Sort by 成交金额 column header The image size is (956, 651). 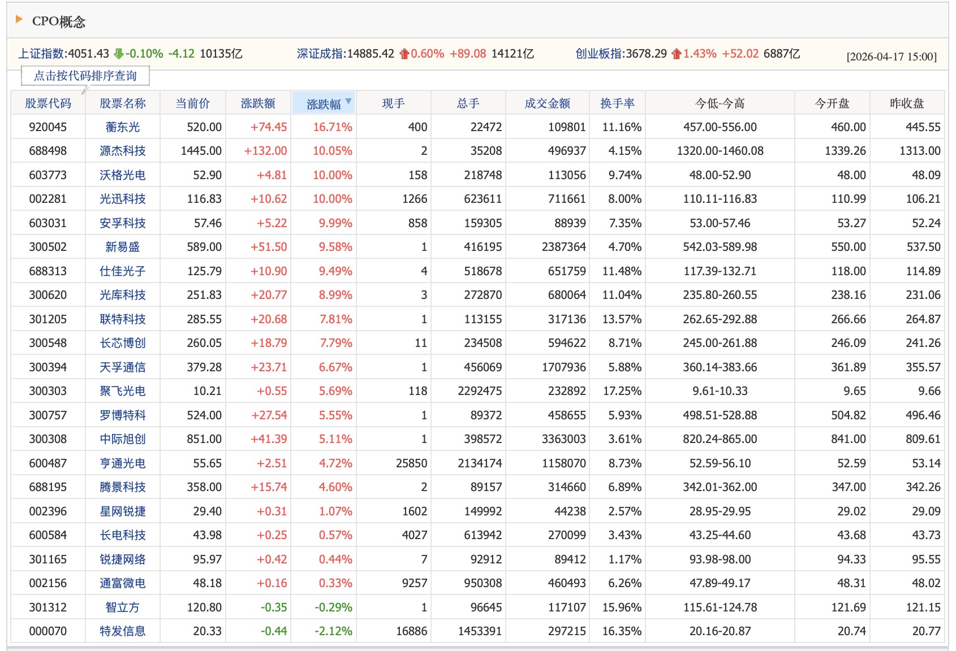(547, 103)
